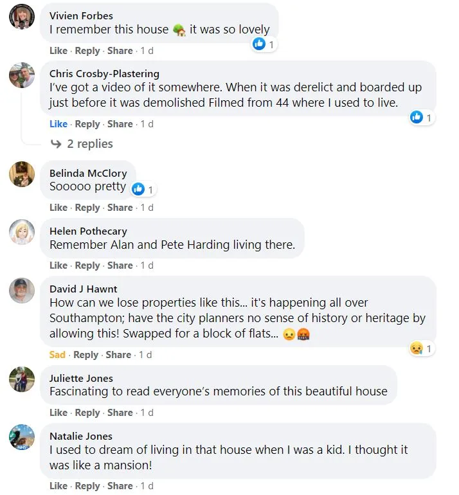The width and height of the screenshot is (459, 495).
Task: View sad reaction count on David's comment
Action: pos(422,348)
